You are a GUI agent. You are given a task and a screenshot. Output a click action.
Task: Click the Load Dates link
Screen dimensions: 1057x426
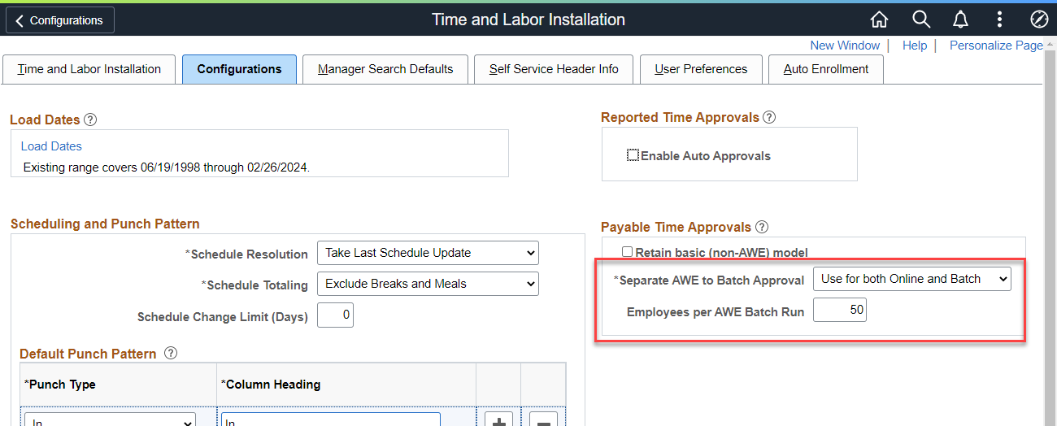(x=51, y=146)
